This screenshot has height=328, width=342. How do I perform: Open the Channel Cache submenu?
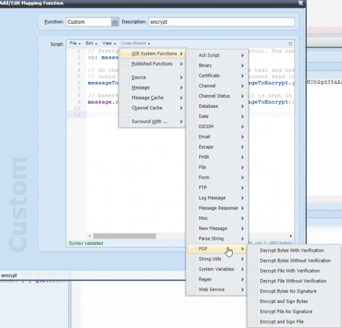click(153, 108)
